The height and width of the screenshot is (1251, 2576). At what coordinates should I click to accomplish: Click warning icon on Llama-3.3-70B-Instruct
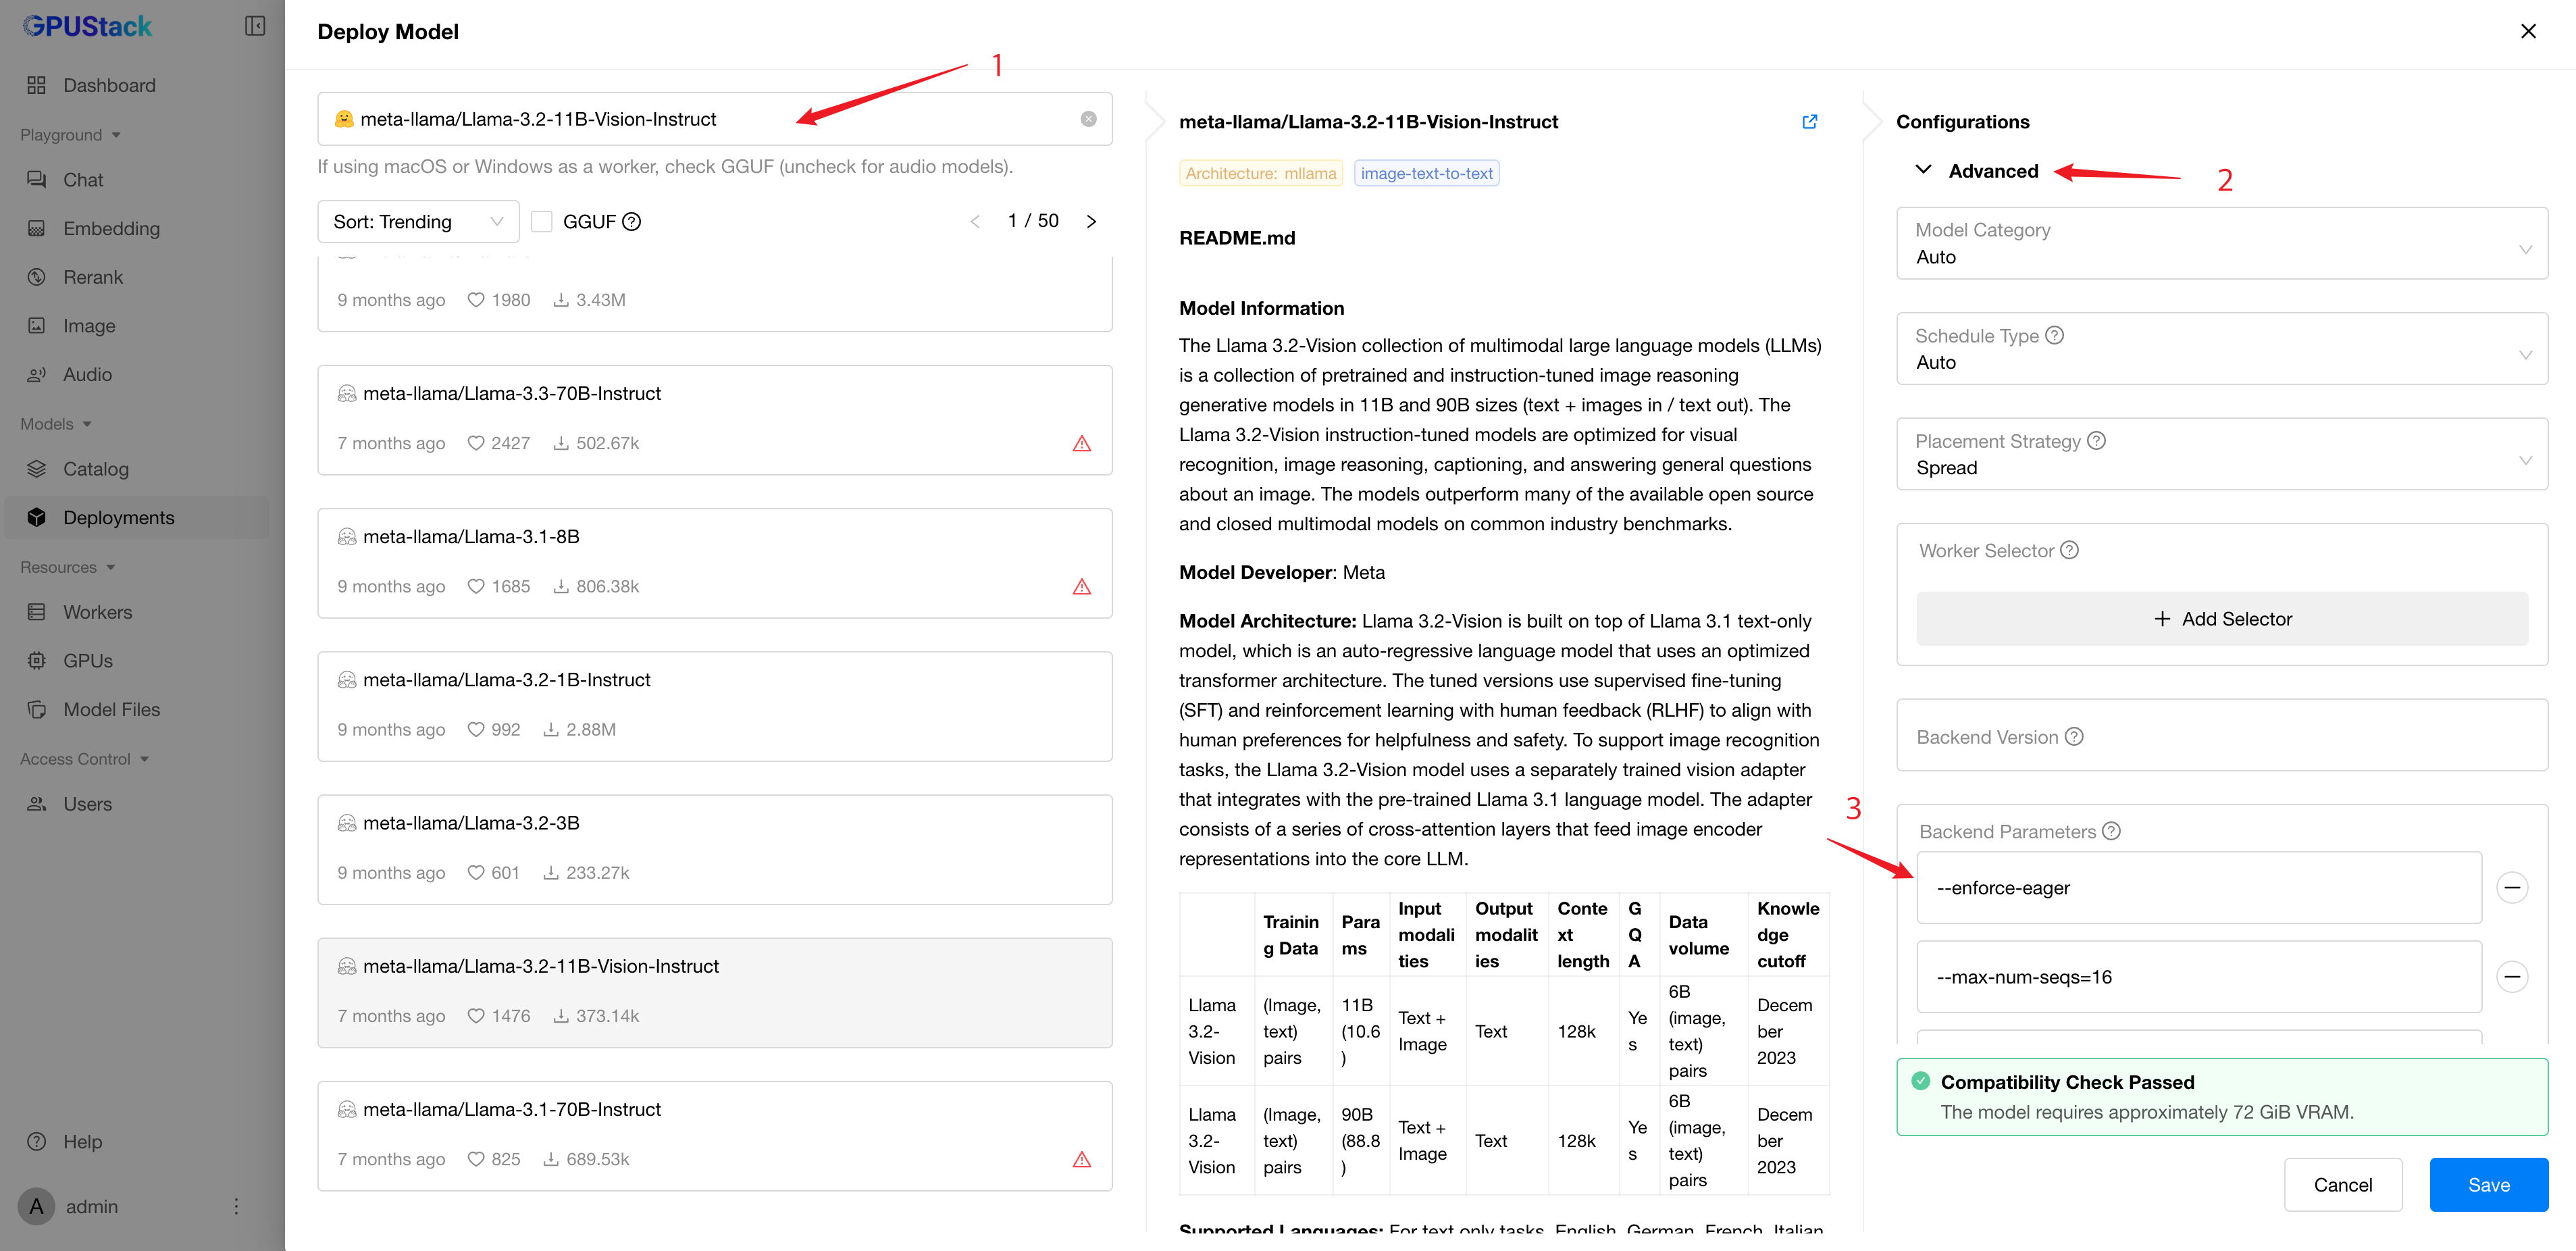pyautogui.click(x=1081, y=443)
